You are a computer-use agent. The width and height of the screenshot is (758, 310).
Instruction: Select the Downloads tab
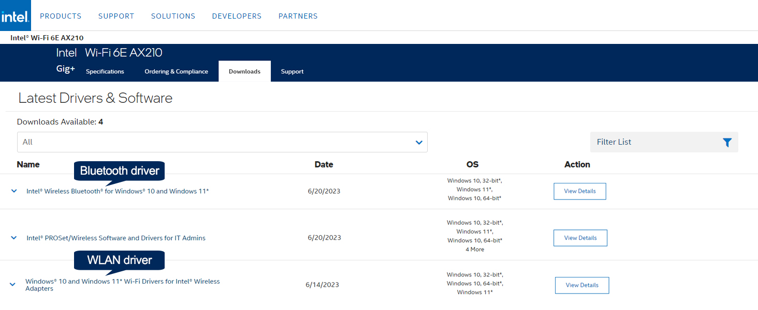click(244, 72)
